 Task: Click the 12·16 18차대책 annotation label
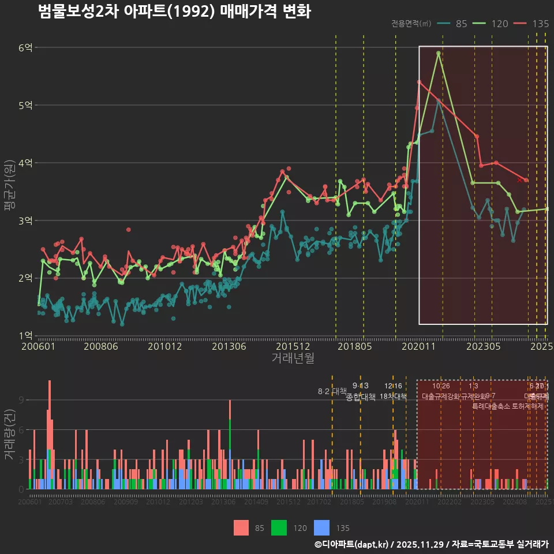[393, 391]
